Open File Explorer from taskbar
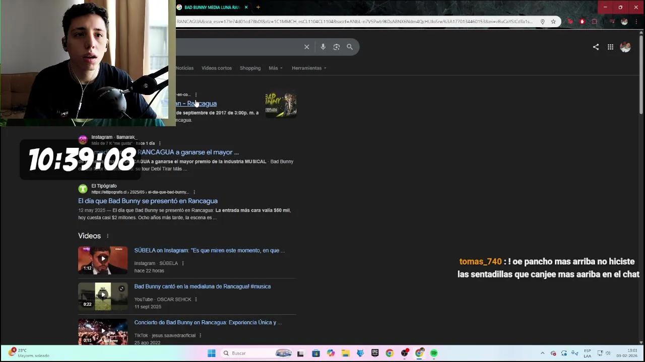The width and height of the screenshot is (645, 362). click(345, 353)
